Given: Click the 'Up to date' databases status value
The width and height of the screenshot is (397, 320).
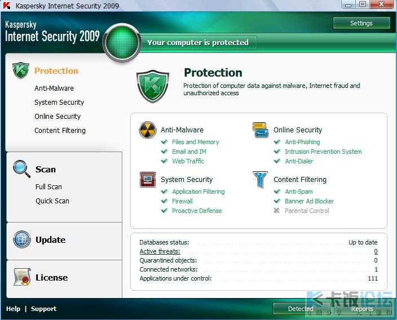Looking at the screenshot, I should tap(363, 242).
